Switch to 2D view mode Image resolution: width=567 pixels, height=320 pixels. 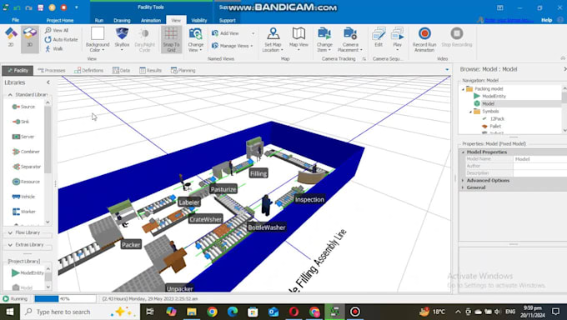click(11, 38)
